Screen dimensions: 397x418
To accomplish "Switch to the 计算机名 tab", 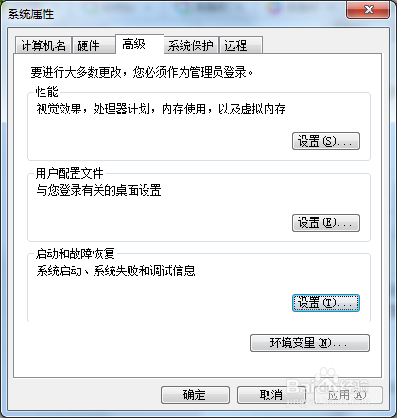I will tap(43, 45).
